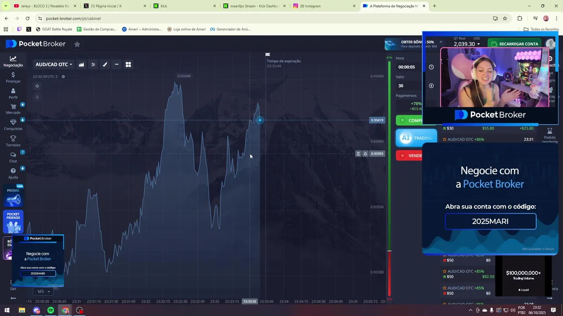563x316 pixels.
Task: Click the horizontal line tool icon
Action: click(x=117, y=65)
